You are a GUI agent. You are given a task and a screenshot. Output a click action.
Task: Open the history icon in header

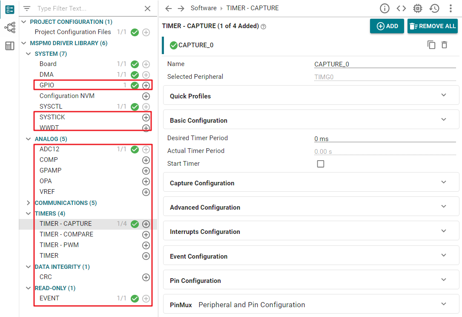(x=434, y=9)
